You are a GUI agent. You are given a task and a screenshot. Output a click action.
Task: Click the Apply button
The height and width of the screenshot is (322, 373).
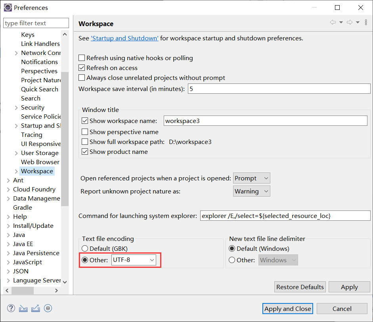(349, 287)
